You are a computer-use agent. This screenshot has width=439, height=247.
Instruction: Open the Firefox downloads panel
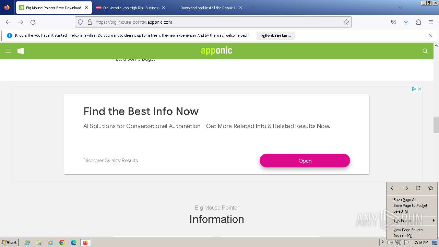[x=406, y=22]
